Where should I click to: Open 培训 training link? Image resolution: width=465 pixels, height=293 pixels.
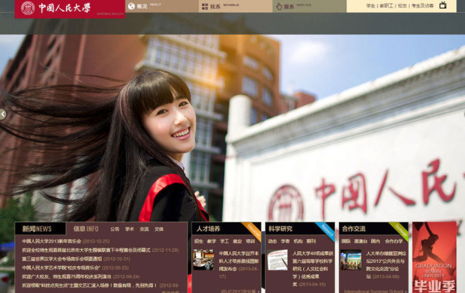click(x=250, y=241)
